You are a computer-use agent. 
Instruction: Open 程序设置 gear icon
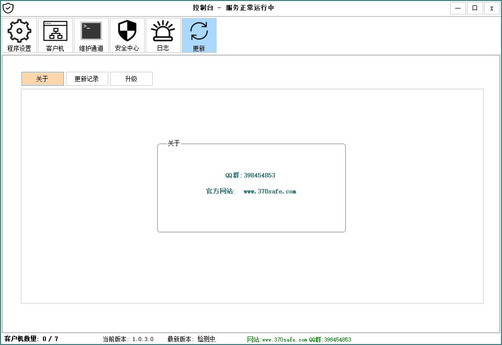[19, 35]
